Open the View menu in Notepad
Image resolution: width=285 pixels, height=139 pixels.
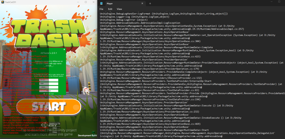pyautogui.click(x=119, y=9)
